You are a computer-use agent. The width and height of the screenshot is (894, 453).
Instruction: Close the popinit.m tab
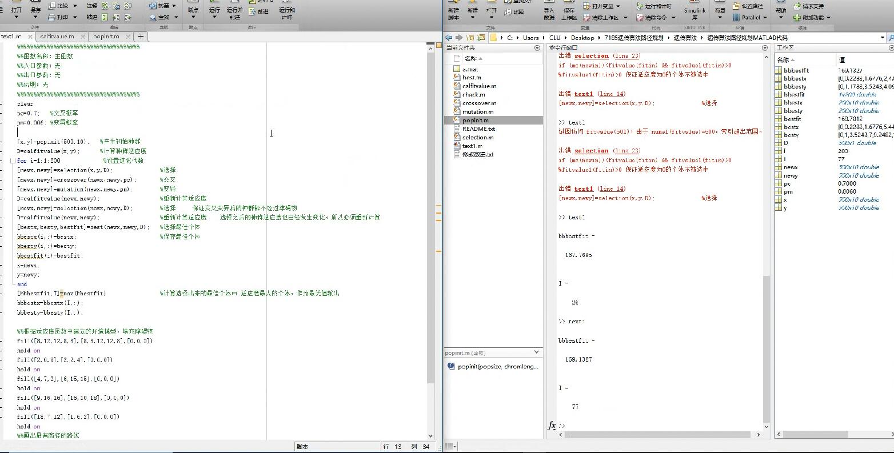(x=128, y=37)
